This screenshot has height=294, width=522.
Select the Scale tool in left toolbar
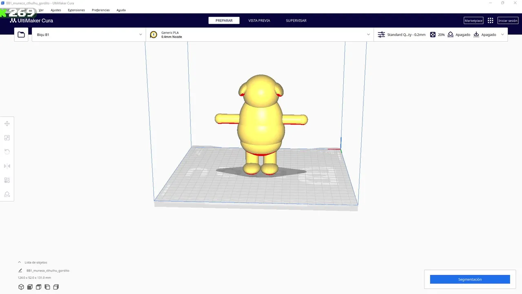(x=7, y=138)
